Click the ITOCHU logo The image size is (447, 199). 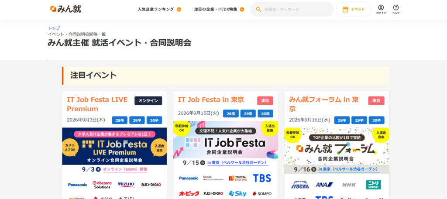(300, 185)
